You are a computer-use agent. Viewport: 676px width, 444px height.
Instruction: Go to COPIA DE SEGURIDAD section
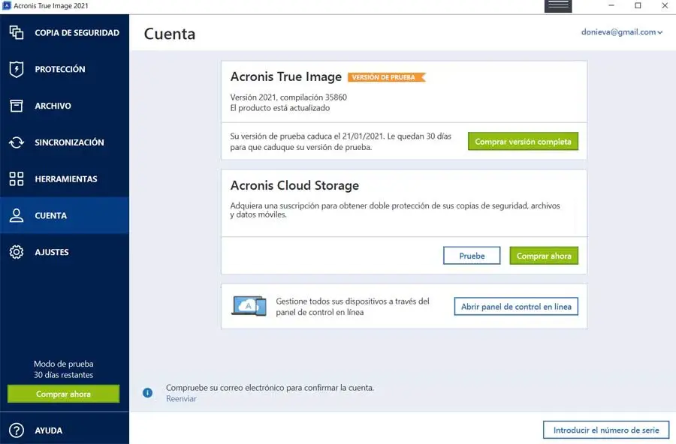point(77,33)
